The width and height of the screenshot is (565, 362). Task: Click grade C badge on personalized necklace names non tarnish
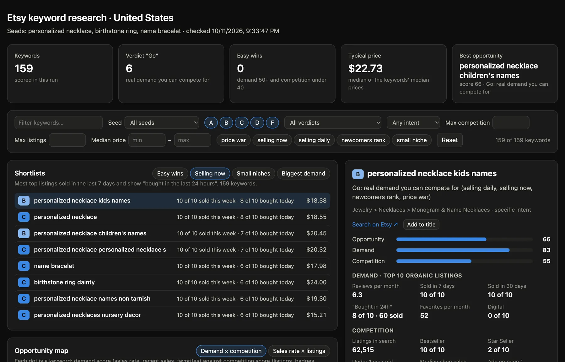click(x=24, y=299)
